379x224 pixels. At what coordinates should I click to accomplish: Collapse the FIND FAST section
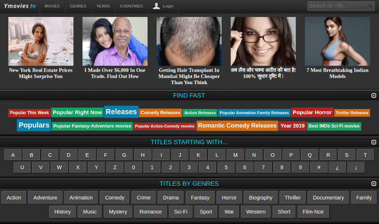[x=374, y=96]
